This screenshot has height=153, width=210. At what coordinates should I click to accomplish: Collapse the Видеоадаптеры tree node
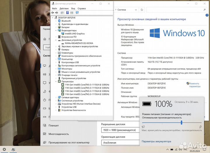tap(56, 30)
